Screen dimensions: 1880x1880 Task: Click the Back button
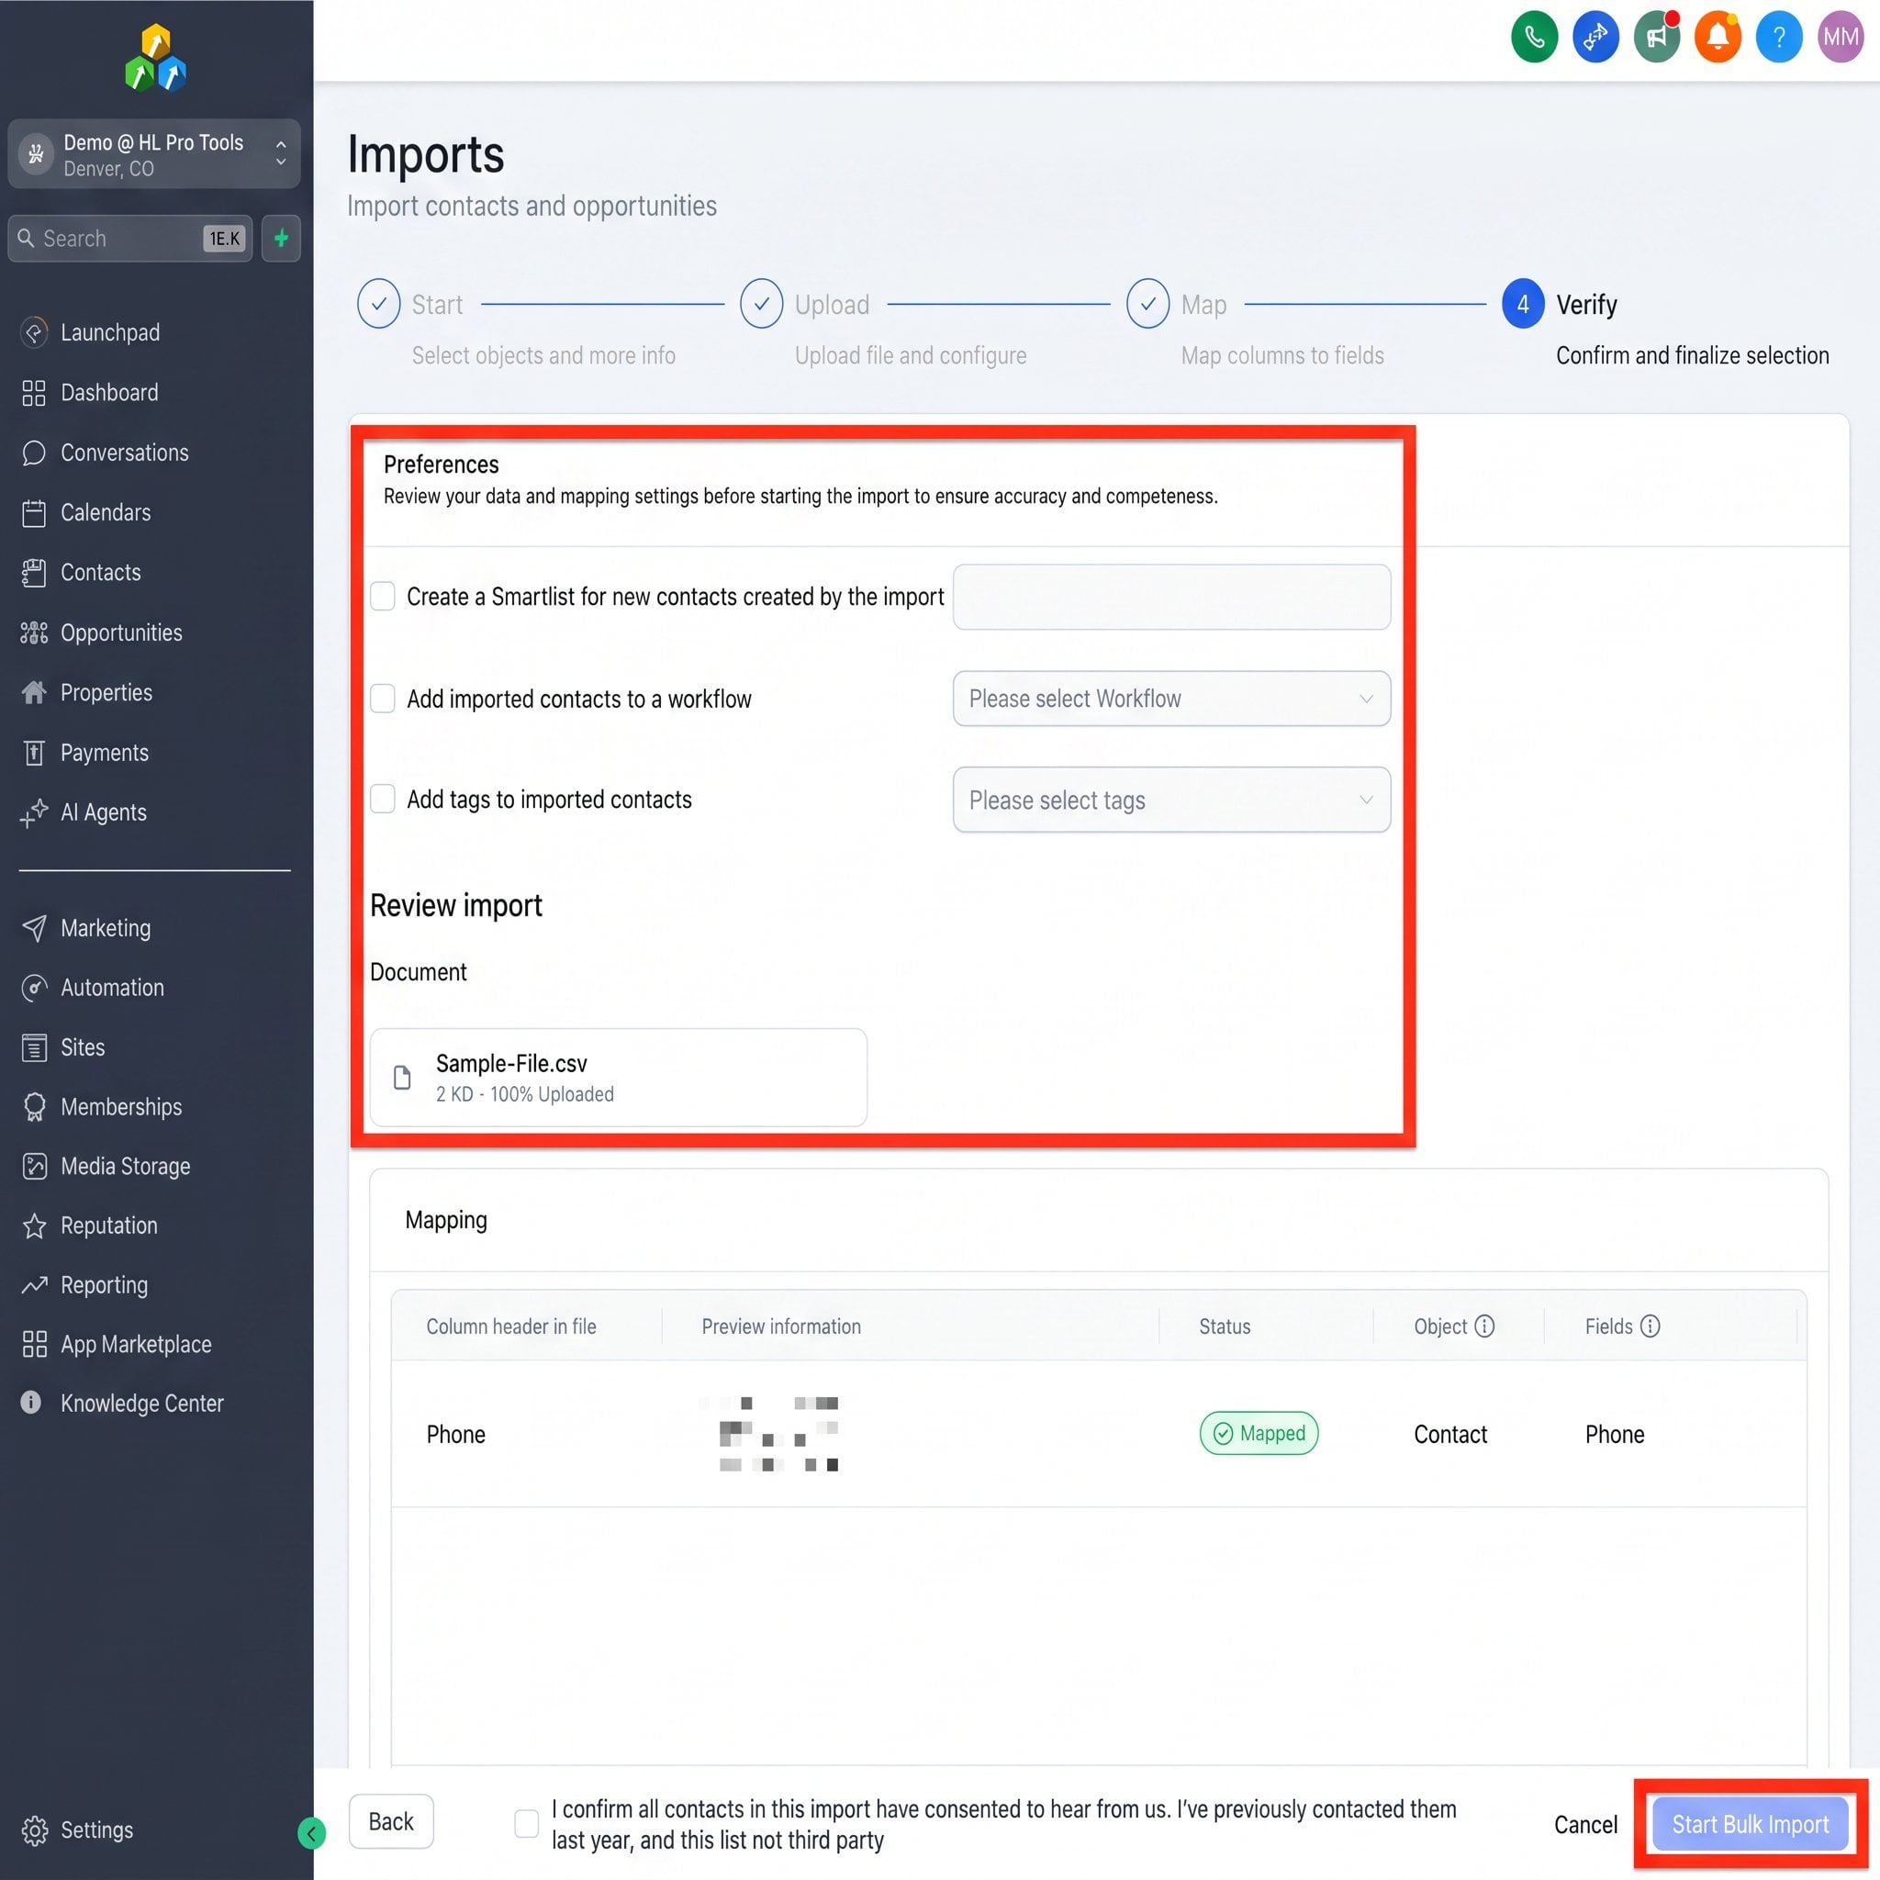point(391,1821)
